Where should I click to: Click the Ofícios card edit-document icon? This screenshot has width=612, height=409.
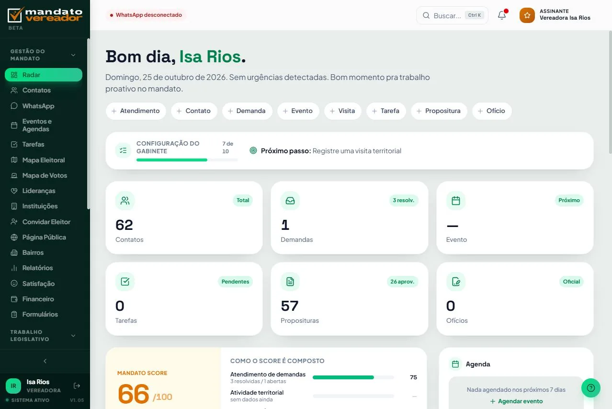[x=456, y=282]
